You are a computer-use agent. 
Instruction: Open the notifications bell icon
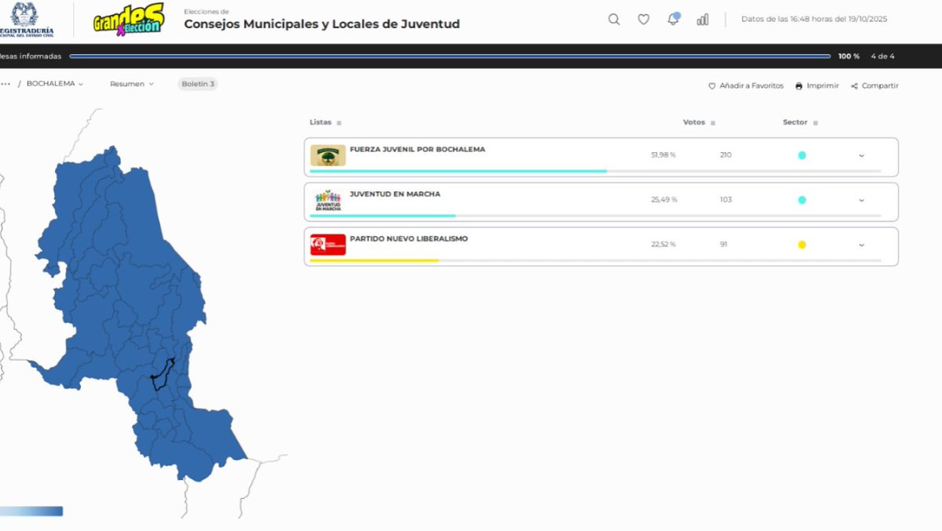(x=674, y=19)
